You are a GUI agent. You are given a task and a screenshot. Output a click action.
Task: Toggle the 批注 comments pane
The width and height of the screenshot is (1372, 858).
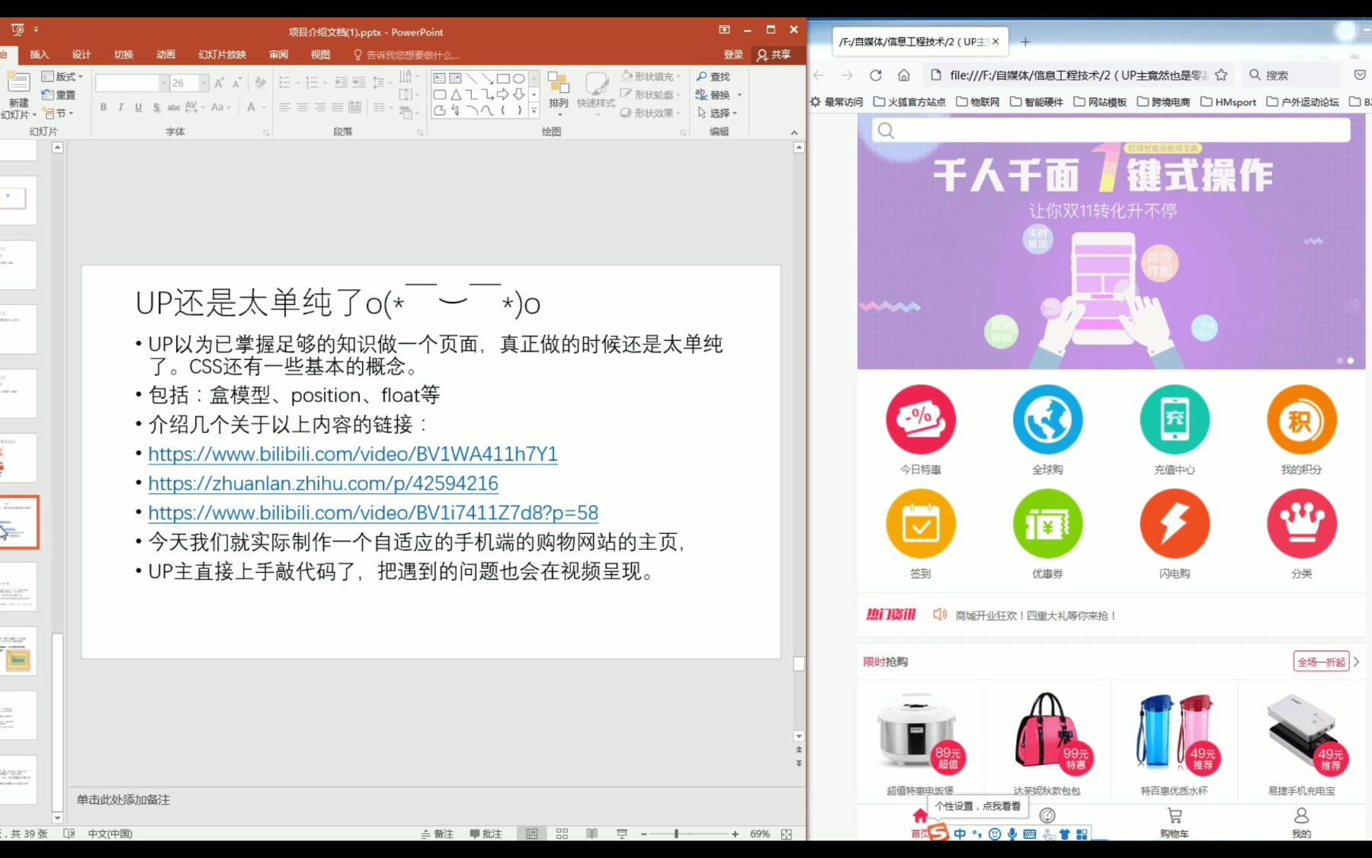click(x=486, y=834)
